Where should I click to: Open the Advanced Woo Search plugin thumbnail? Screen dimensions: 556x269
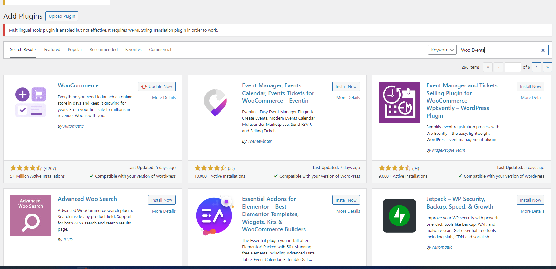click(x=31, y=216)
